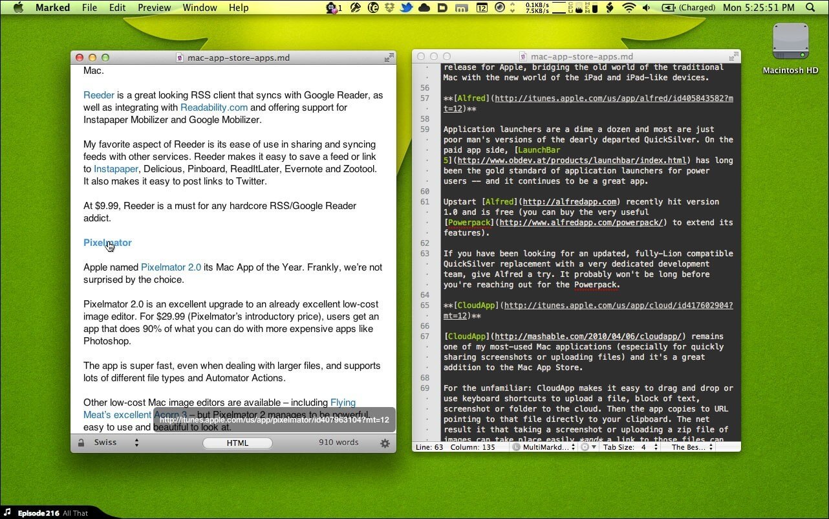Click the 910 words count
The height and width of the screenshot is (519, 829).
(338, 443)
